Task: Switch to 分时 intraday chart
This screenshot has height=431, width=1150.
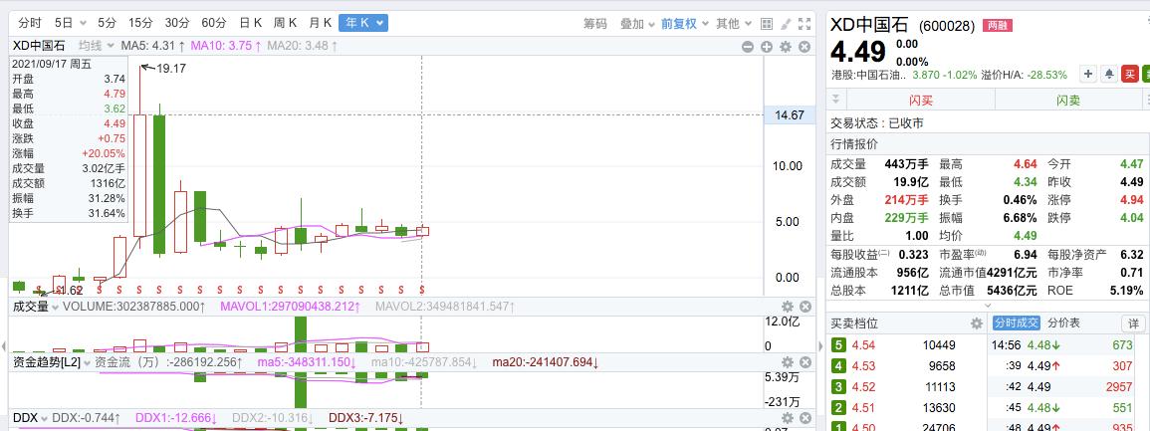Action: 30,24
